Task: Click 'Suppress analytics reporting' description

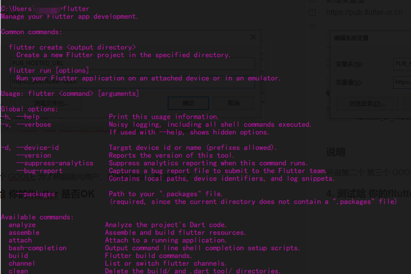Action: pyautogui.click(x=208, y=163)
